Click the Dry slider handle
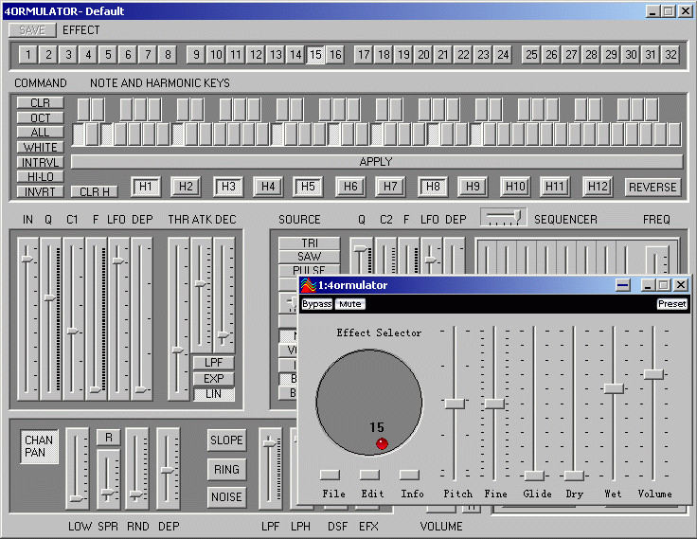Image resolution: width=697 pixels, height=539 pixels. (x=574, y=476)
